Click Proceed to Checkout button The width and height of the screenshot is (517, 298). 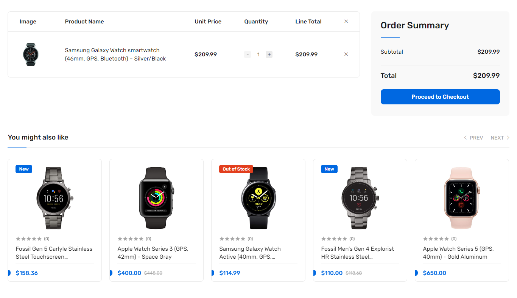click(440, 97)
